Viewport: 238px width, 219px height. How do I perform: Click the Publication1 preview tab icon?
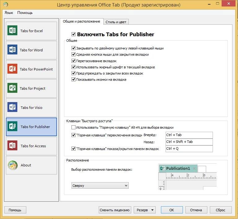pos(162,168)
